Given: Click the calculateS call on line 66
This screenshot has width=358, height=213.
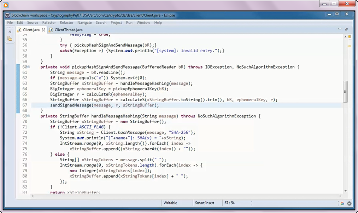Looking at the screenshot, I should coord(133,100).
